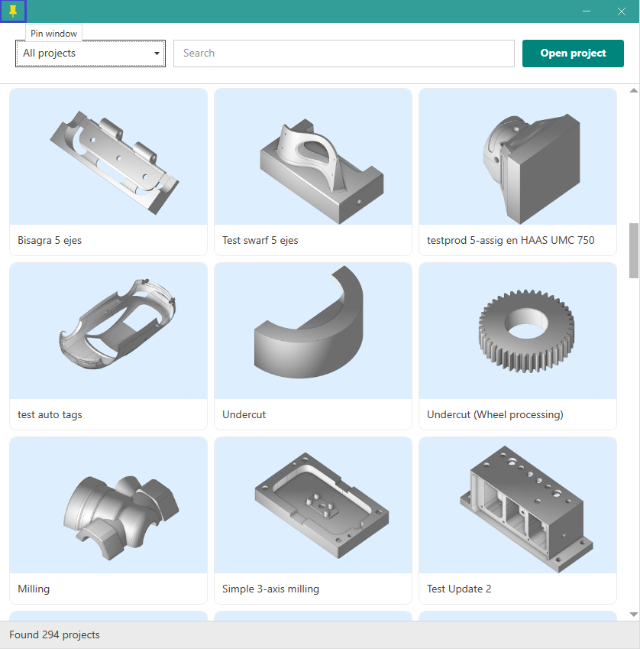Click the vertical scrollbar thumb

pos(633,251)
